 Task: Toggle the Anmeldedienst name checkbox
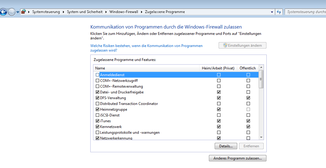tap(97, 75)
